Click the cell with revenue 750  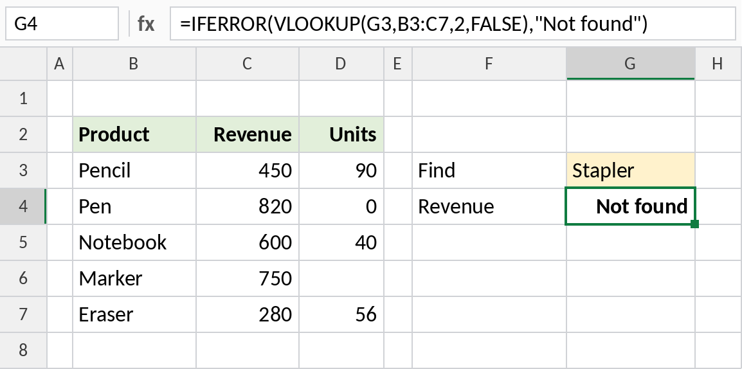248,278
